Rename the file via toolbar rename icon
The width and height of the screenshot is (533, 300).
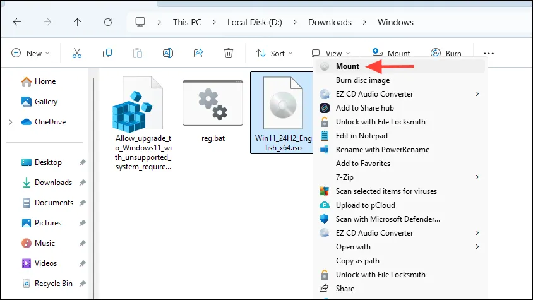click(x=168, y=54)
